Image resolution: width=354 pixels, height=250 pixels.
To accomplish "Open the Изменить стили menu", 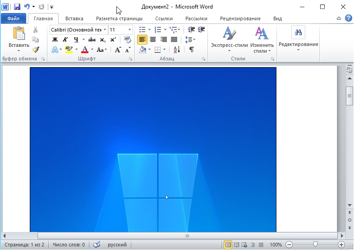I will click(262, 40).
